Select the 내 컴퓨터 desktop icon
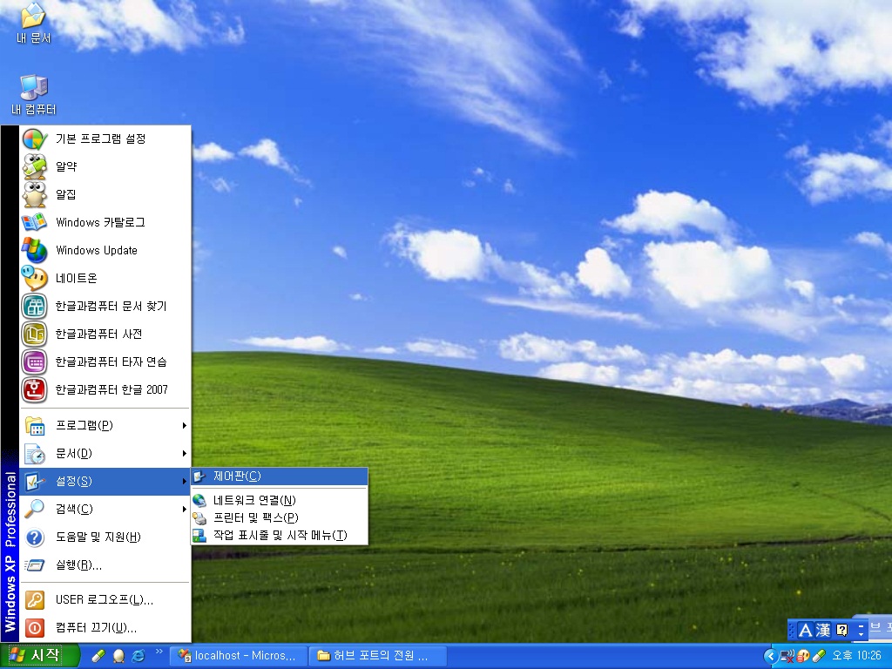 click(x=34, y=94)
